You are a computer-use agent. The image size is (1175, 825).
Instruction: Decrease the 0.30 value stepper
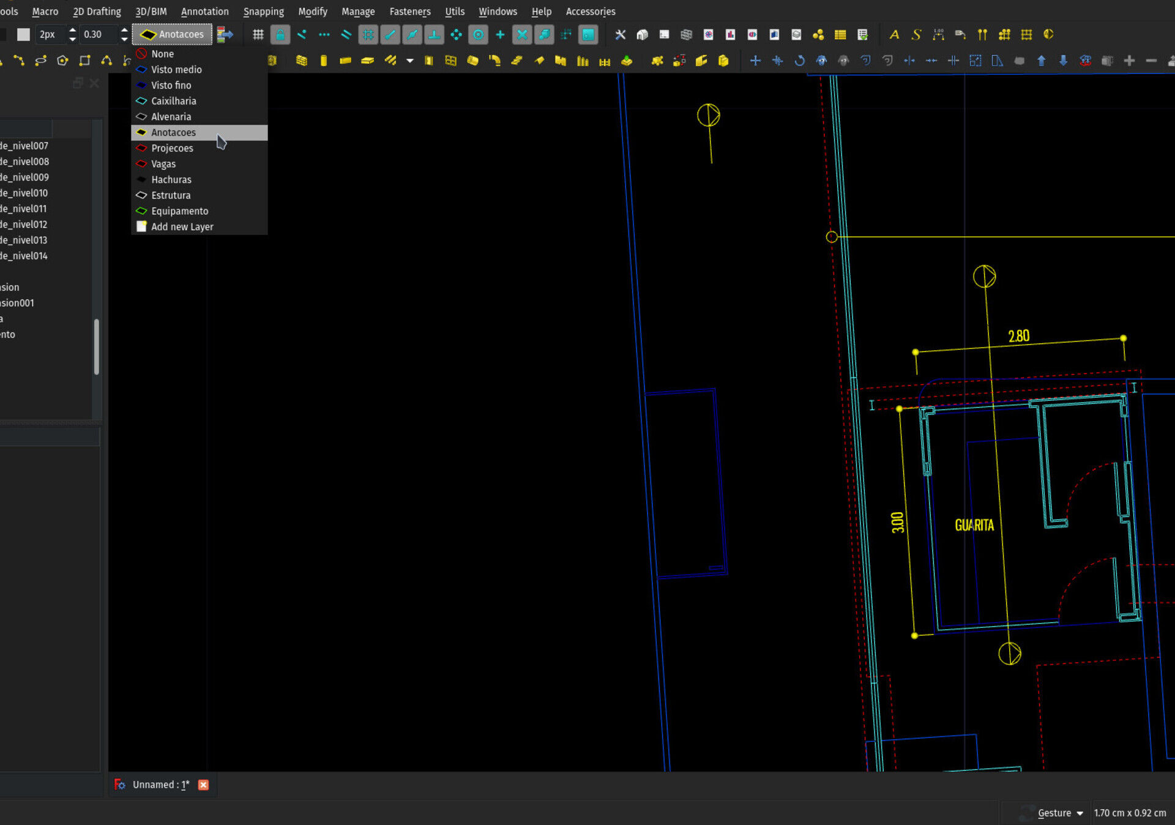point(125,40)
